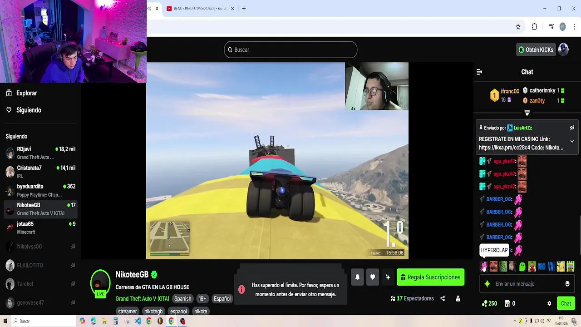Select the nikotegb tag
This screenshot has height=327, width=581.
click(x=153, y=311)
